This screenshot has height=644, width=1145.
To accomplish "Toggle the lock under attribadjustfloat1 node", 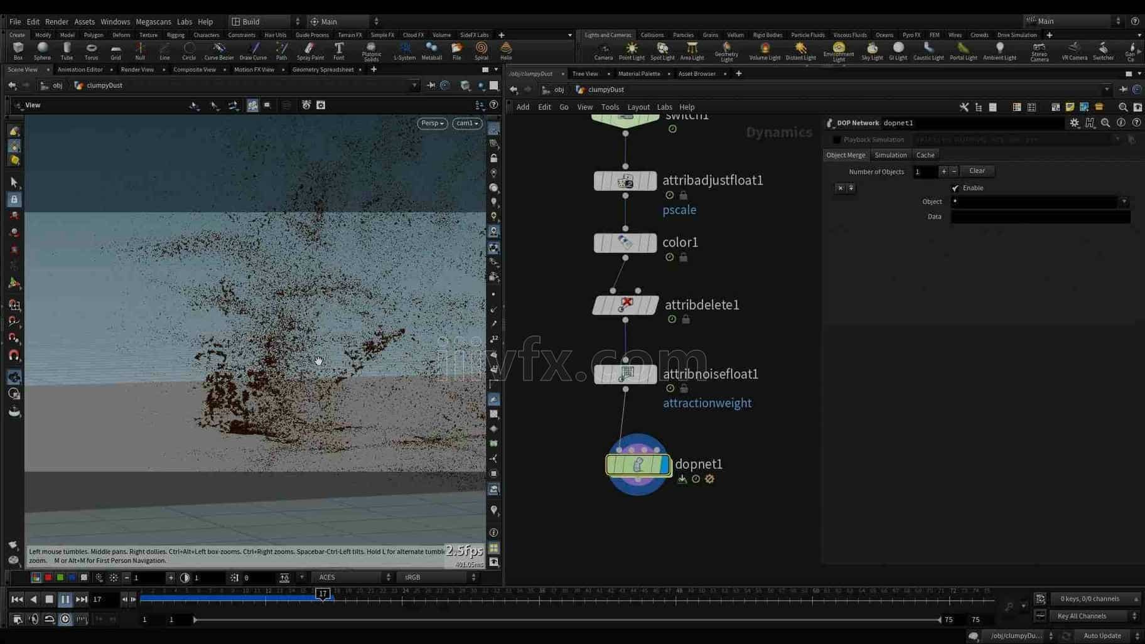I will tap(684, 195).
